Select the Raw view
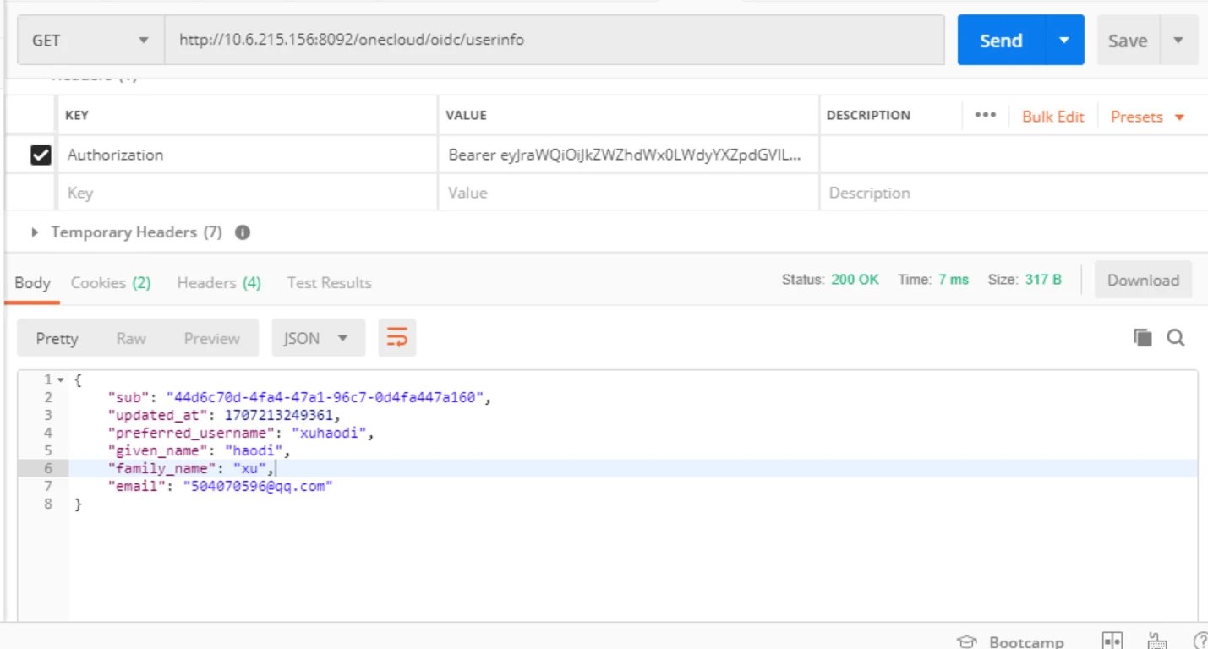The height and width of the screenshot is (649, 1208). coord(131,338)
